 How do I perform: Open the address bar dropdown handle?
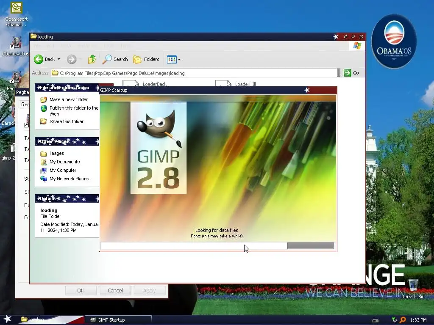pyautogui.click(x=339, y=73)
